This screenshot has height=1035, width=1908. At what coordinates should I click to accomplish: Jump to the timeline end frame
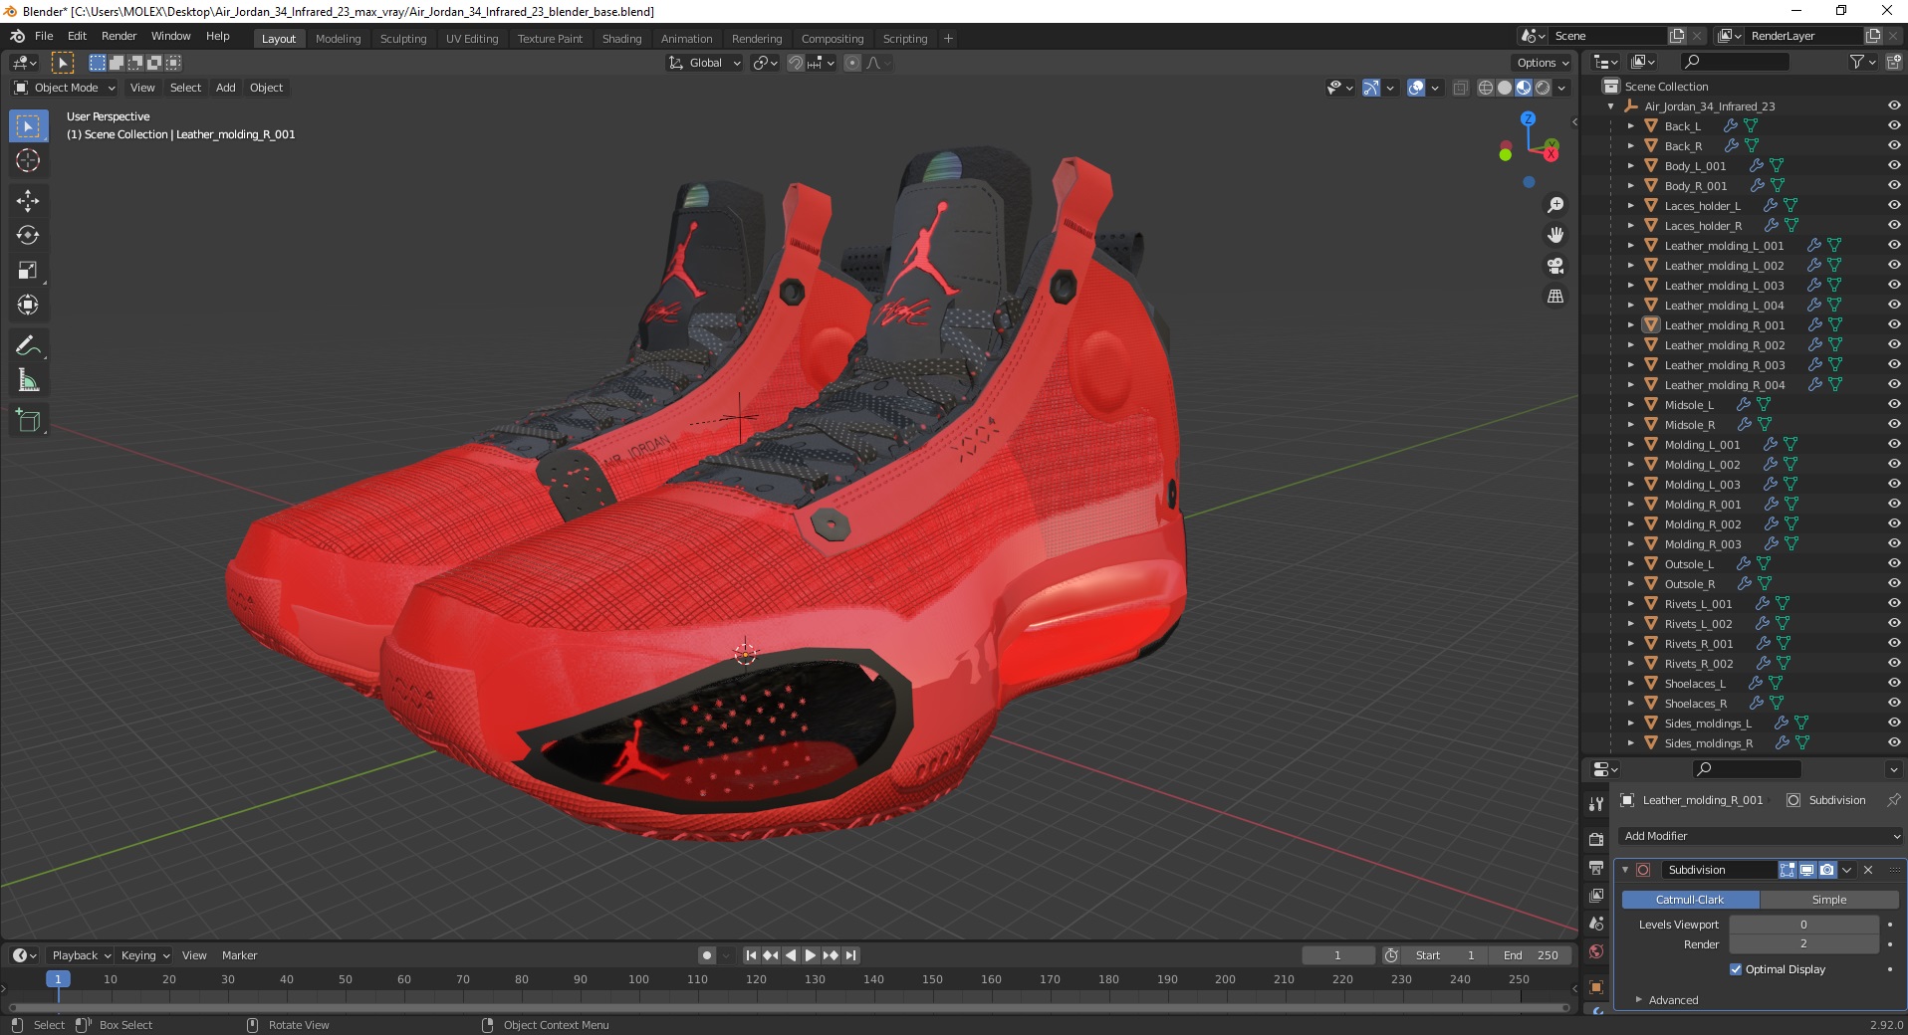click(850, 955)
